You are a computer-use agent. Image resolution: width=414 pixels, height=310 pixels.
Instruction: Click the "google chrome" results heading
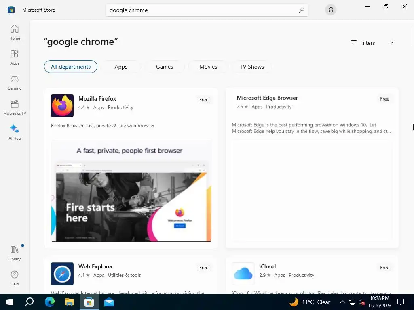coord(81,42)
